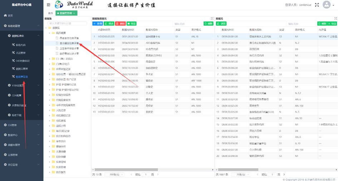The image size is (338, 181).
Task: Open the 住院病案首页 folder
Action: 63,100
